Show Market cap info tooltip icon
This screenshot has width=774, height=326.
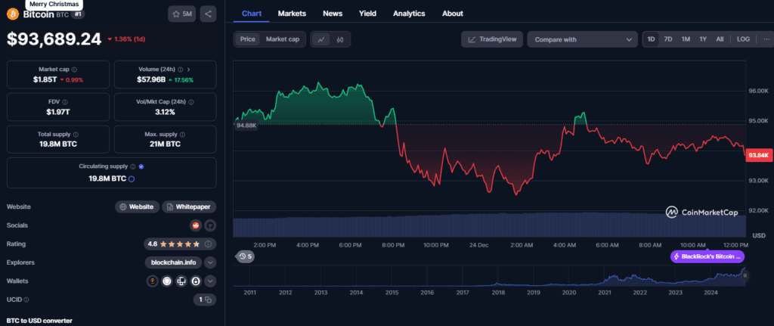(x=74, y=70)
